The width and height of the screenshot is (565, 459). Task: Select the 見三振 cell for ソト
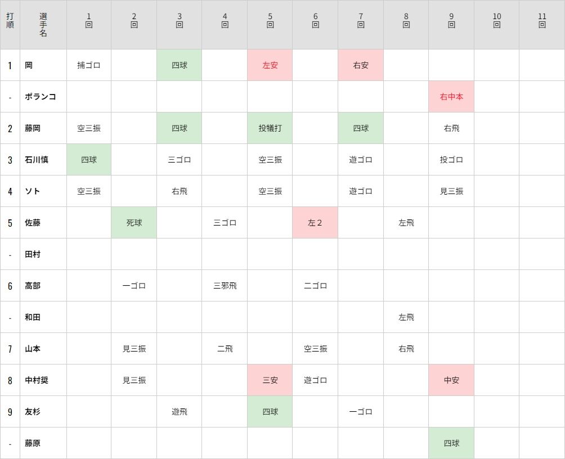(451, 191)
